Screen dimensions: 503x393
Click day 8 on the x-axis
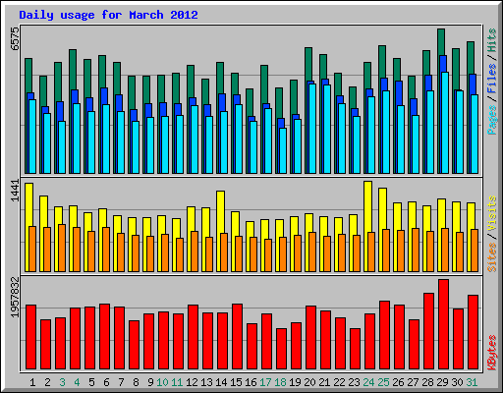[x=136, y=382]
